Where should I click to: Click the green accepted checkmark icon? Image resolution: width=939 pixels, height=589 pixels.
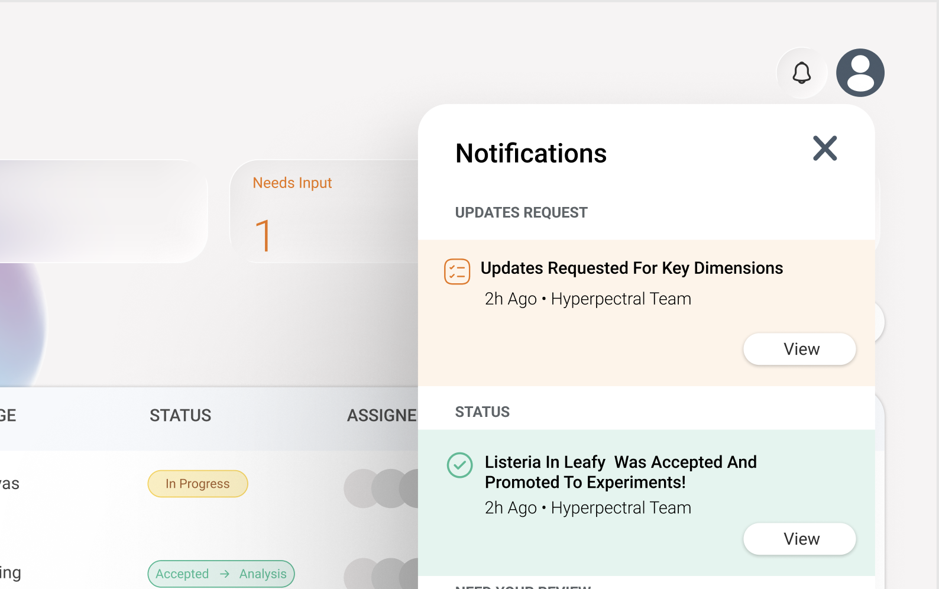[x=459, y=465]
